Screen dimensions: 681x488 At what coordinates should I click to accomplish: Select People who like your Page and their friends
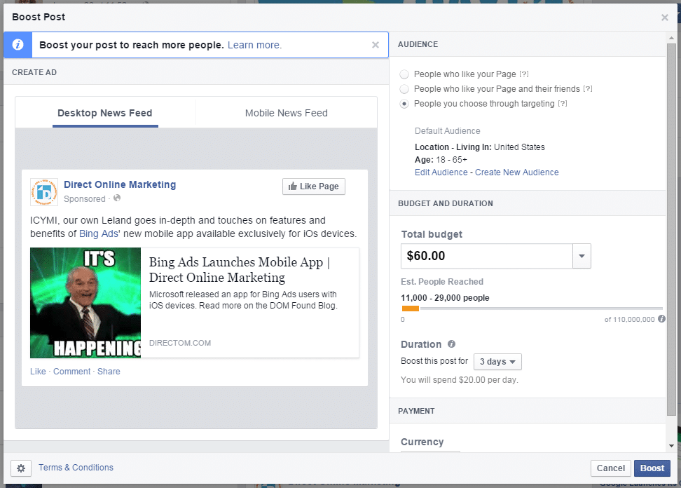[x=403, y=89]
